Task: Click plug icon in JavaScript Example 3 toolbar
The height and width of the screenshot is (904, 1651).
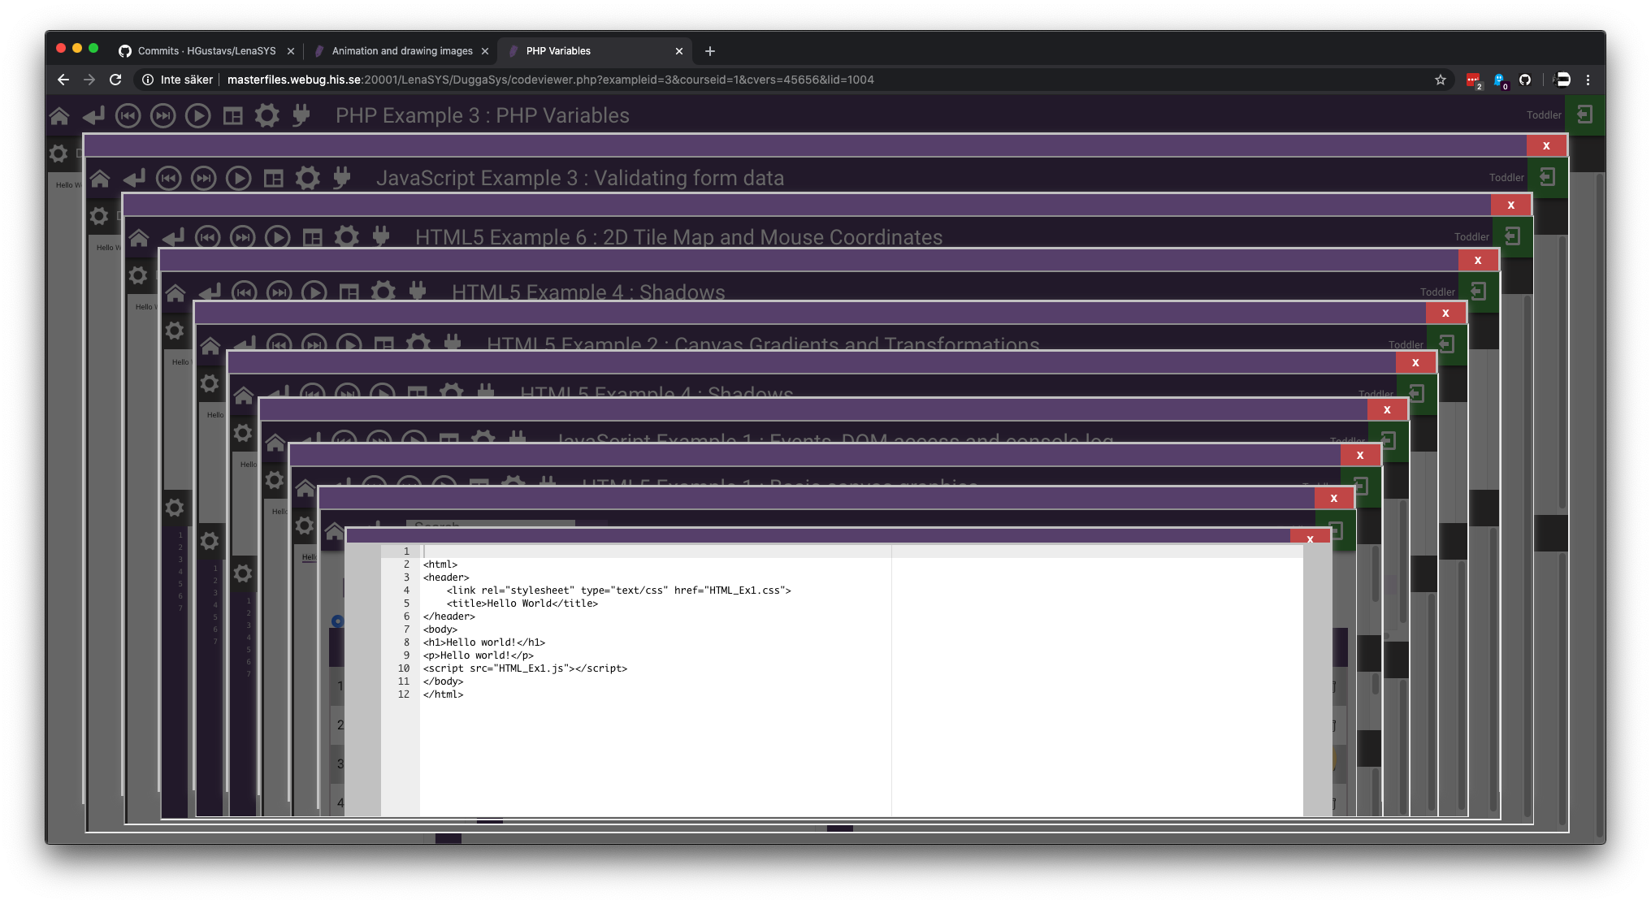Action: pyautogui.click(x=342, y=179)
